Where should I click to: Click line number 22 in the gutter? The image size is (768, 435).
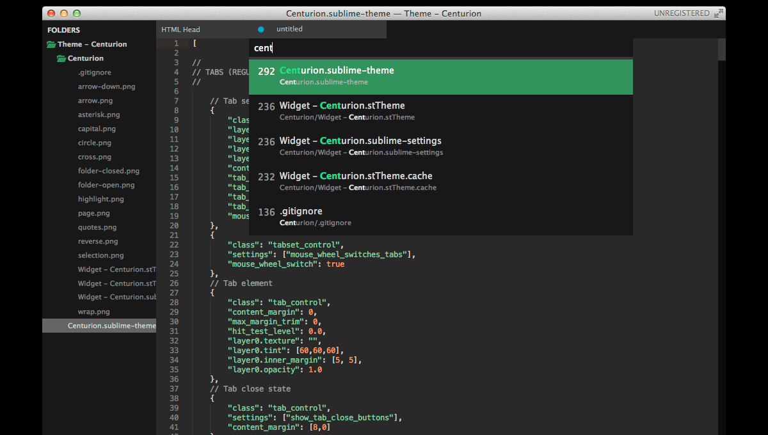tap(174, 244)
